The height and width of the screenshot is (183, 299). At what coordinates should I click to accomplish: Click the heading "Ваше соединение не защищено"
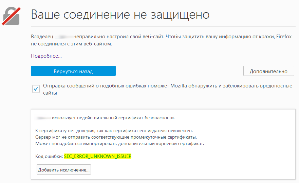(x=120, y=15)
